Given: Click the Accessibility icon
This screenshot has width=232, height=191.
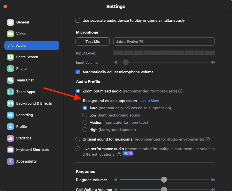Looking at the screenshot, I should coord(10,161).
